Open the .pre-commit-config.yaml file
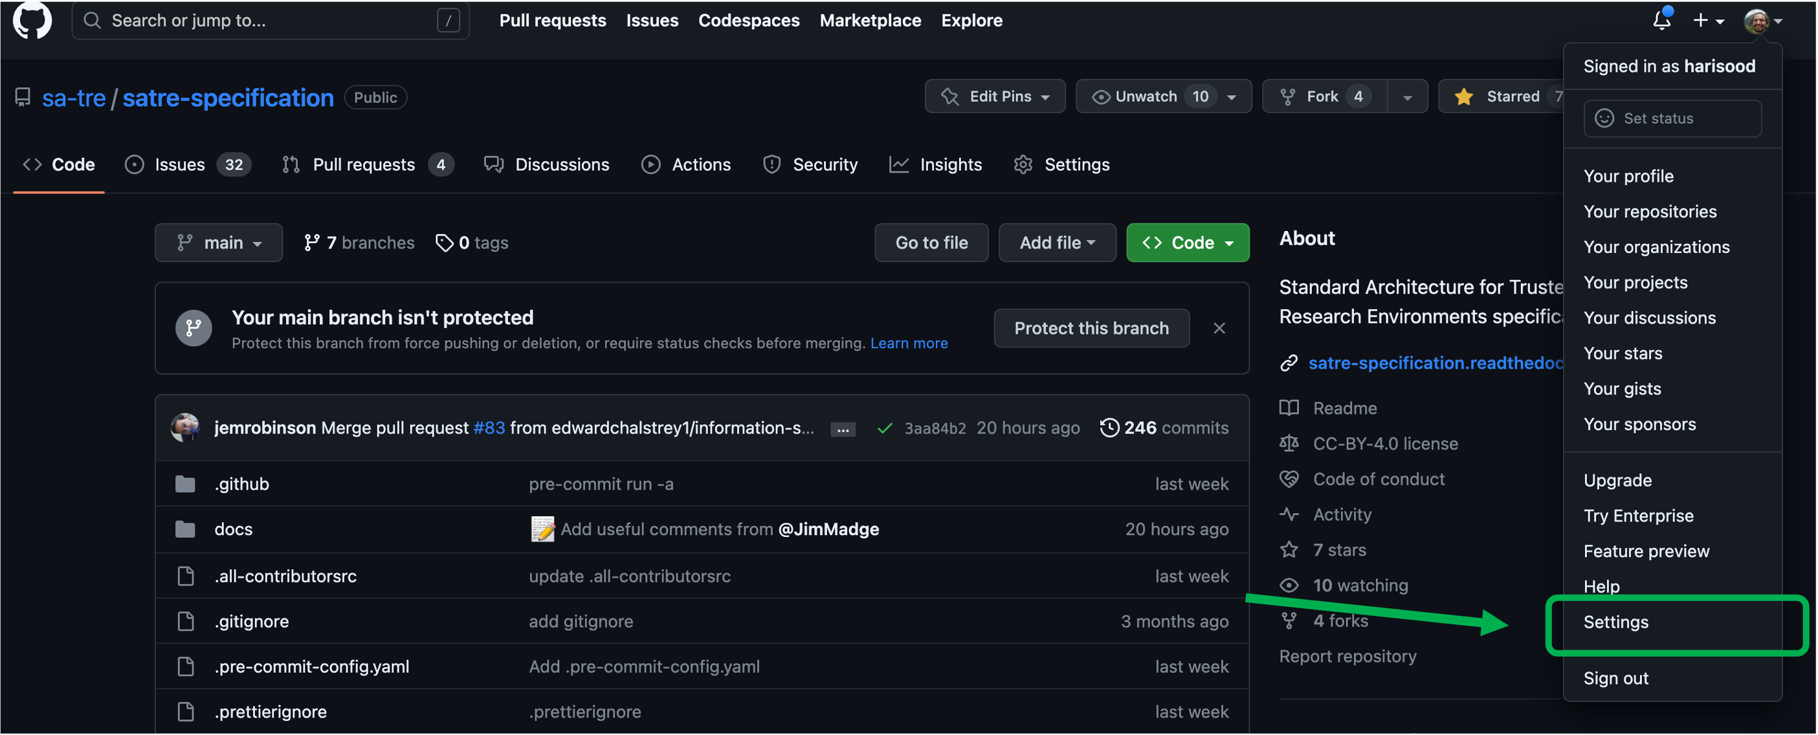The image size is (1818, 735). point(312,666)
